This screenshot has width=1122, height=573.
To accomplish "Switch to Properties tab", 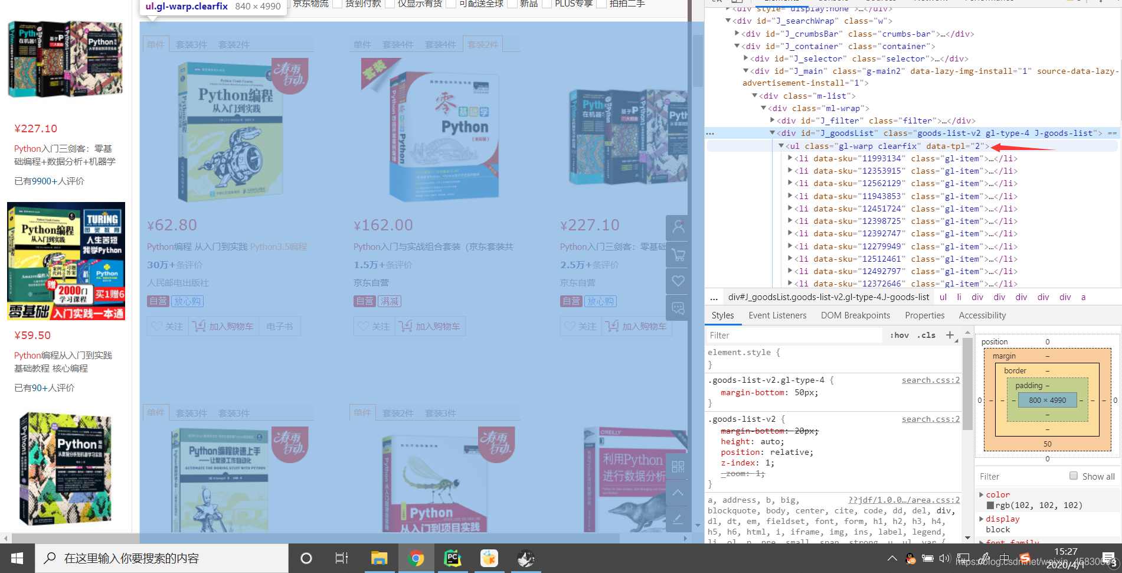I will 924,315.
